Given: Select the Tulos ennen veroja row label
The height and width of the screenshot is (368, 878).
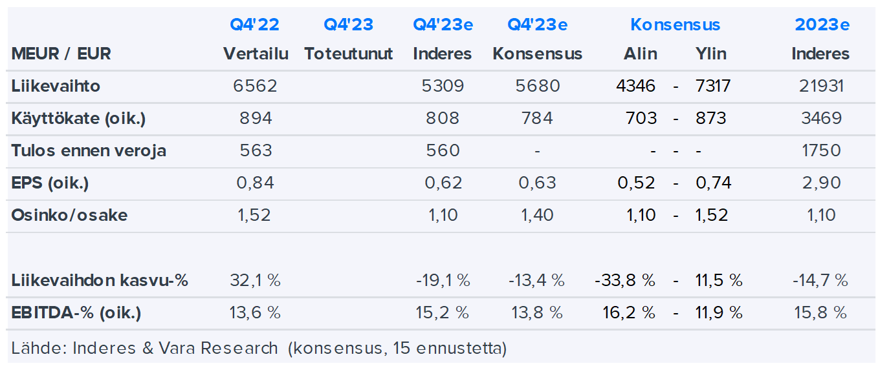Looking at the screenshot, I should click(89, 150).
